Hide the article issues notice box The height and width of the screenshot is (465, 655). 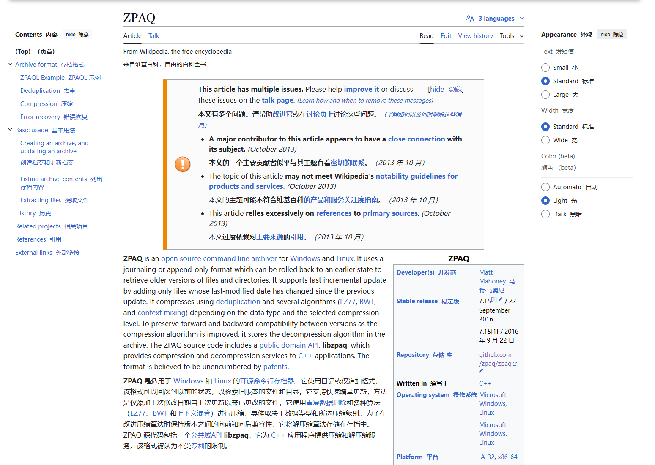446,89
